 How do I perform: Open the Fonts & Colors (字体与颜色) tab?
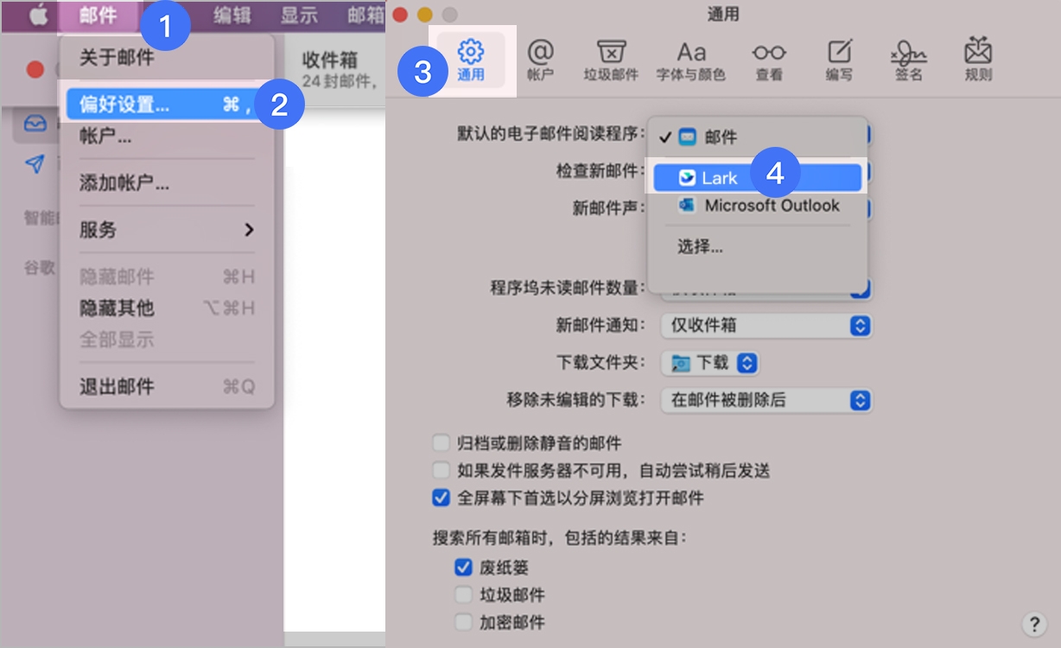pos(691,60)
